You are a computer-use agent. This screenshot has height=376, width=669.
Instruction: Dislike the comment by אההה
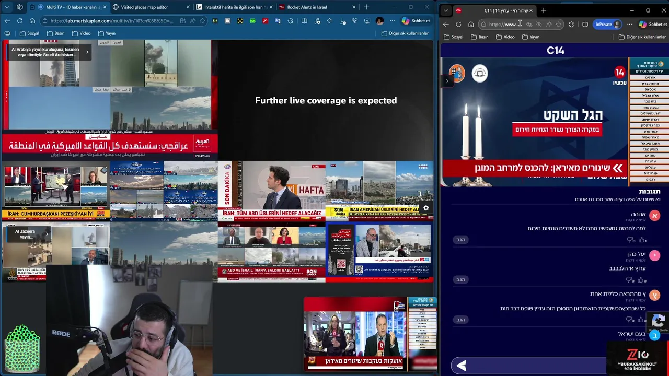(x=631, y=240)
